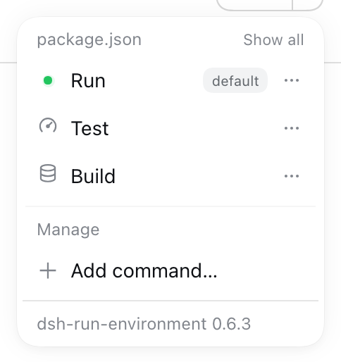341x362 pixels.
Task: Select the Build command
Action: coord(170,176)
